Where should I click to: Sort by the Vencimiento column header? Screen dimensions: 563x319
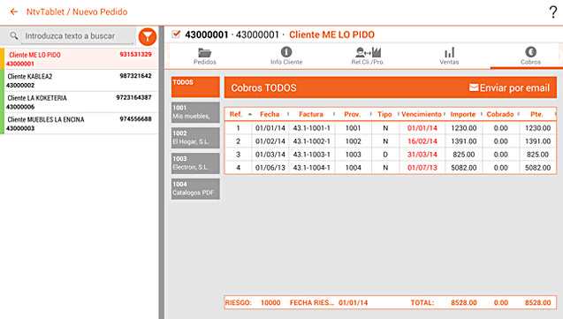(422, 114)
